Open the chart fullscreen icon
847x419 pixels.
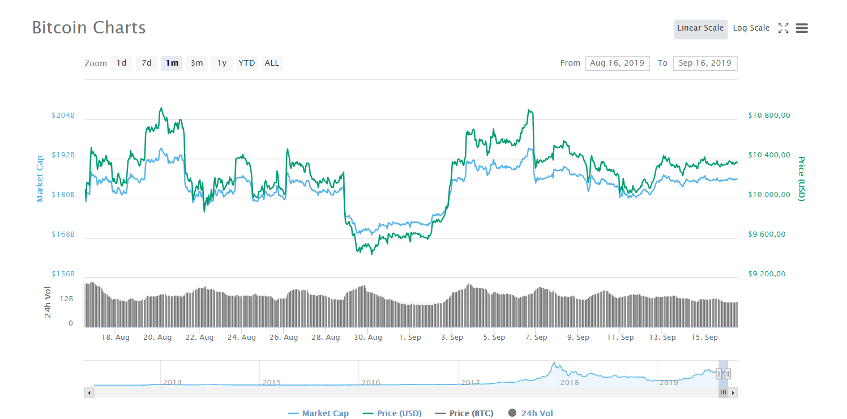pyautogui.click(x=783, y=28)
